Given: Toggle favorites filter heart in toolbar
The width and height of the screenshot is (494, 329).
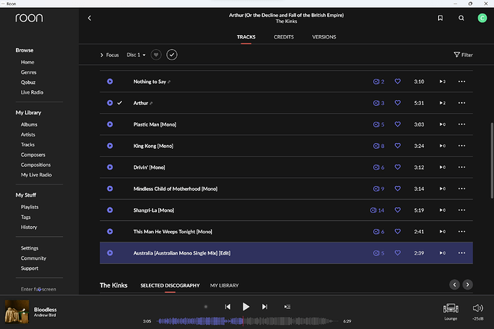Looking at the screenshot, I should coord(156,55).
